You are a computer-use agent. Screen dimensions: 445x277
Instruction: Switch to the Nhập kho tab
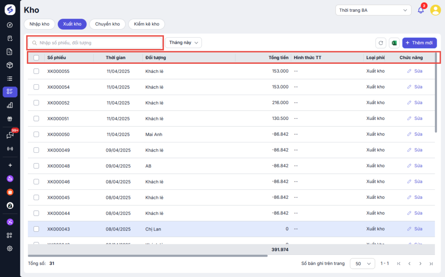pos(40,24)
